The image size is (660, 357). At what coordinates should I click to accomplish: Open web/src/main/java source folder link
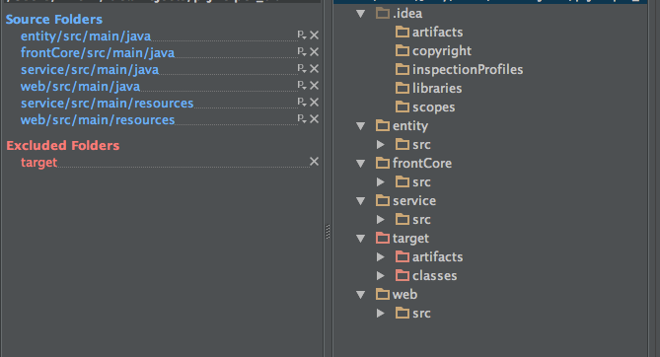(80, 87)
